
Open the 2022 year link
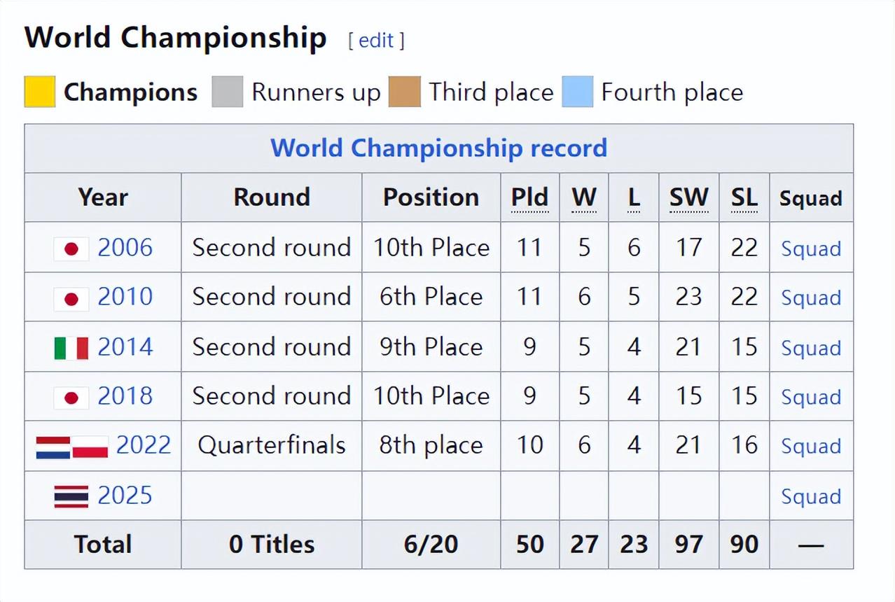coord(144,445)
